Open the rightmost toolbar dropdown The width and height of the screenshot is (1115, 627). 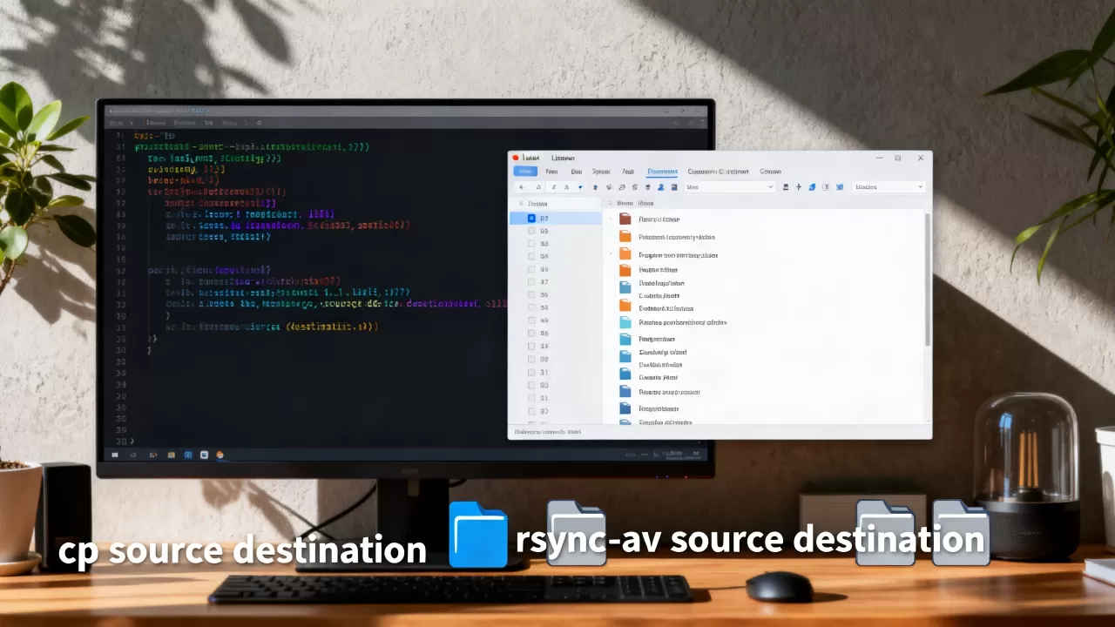coord(888,187)
